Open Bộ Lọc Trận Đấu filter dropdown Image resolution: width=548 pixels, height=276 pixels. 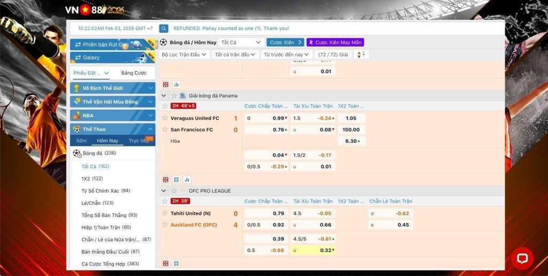(185, 55)
